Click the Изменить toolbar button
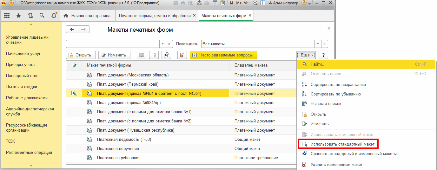The width and height of the screenshot is (437, 170). [114, 55]
